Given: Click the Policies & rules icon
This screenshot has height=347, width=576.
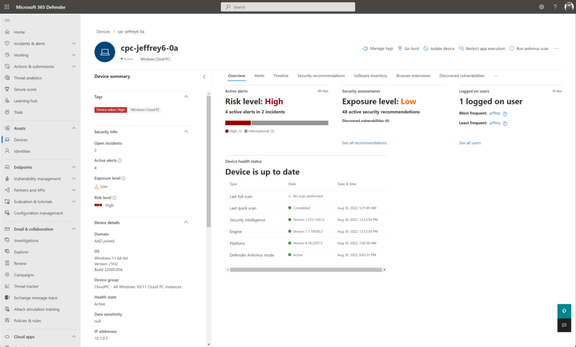Looking at the screenshot, I should pyautogui.click(x=7, y=321).
